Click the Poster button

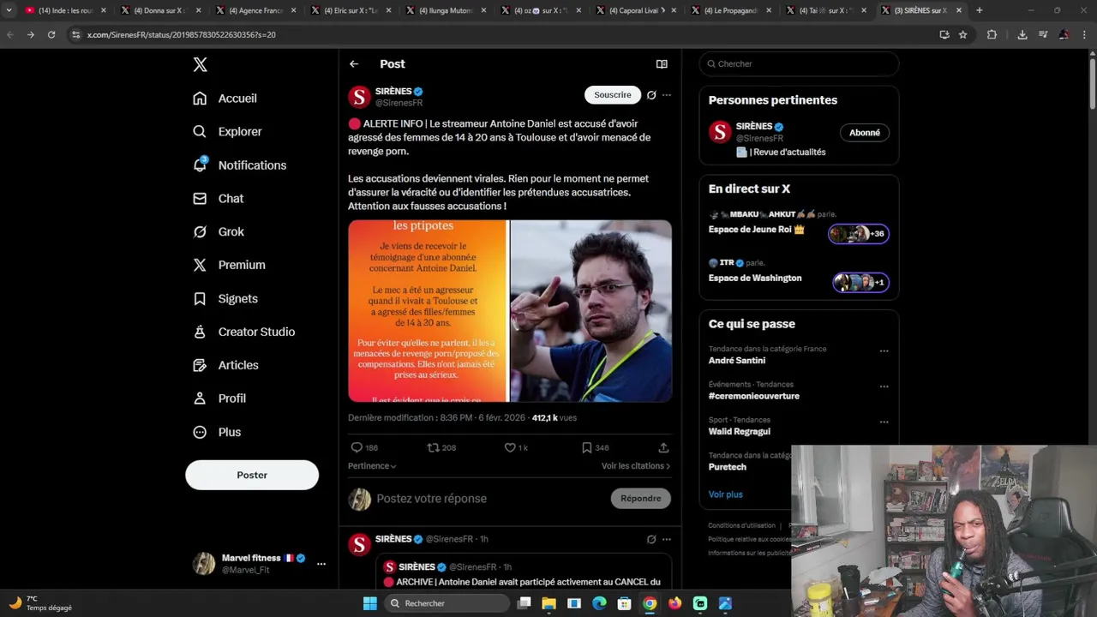point(252,475)
